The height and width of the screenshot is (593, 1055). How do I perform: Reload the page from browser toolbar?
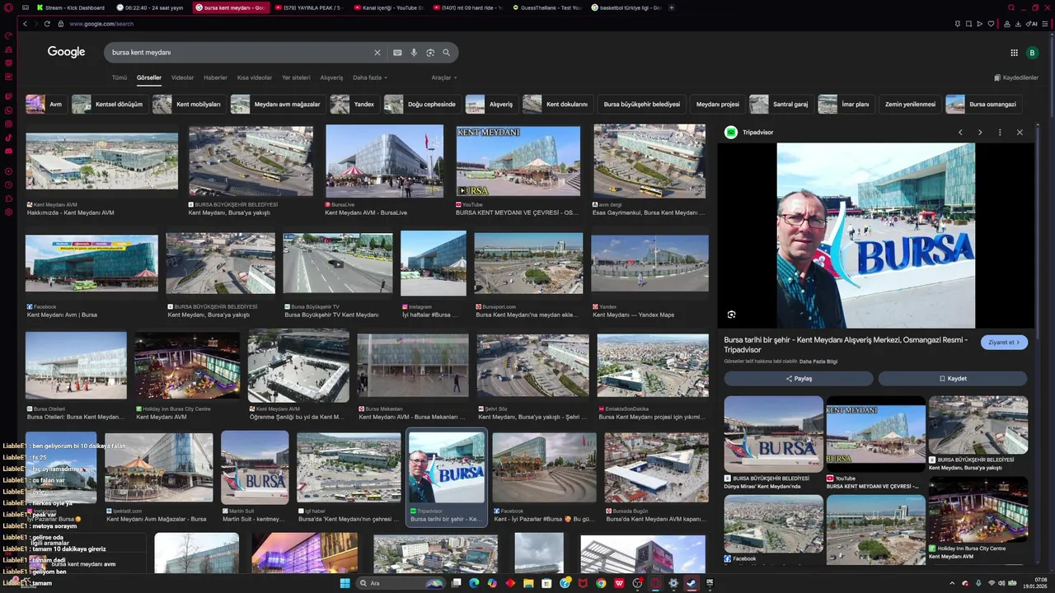(x=47, y=24)
